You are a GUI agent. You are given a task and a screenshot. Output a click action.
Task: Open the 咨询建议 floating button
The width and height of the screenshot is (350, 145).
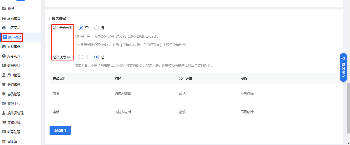pos(343,67)
